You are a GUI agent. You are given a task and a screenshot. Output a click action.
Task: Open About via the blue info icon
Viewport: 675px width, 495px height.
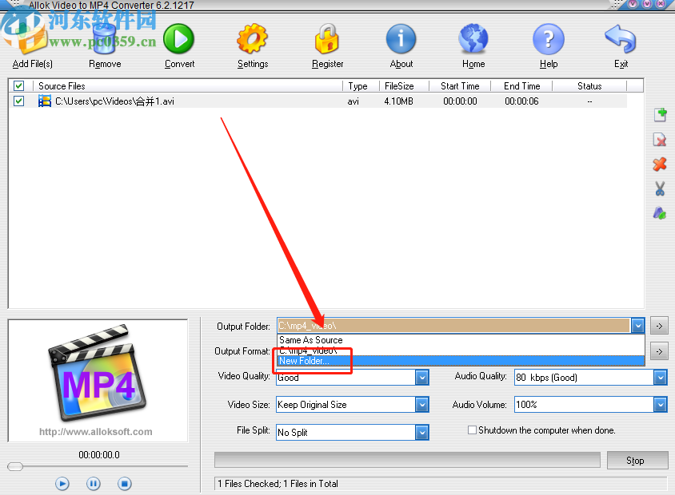[x=401, y=39]
